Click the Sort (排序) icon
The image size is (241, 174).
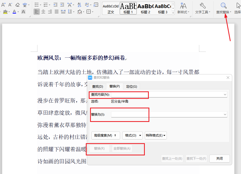[x=80, y=5]
